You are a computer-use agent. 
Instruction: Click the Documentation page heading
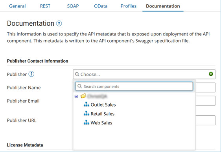[31, 23]
